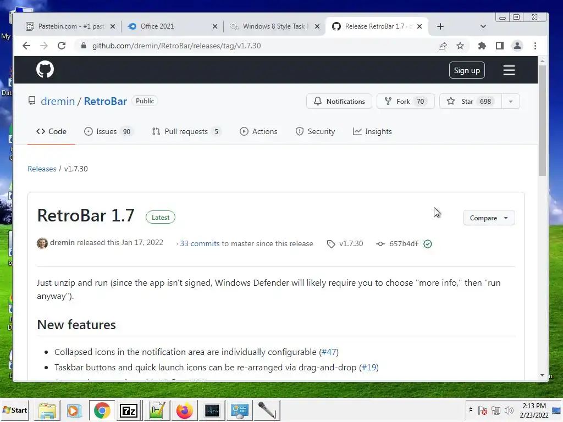
Task: Click the show desktop tray icon
Action: coord(556,410)
